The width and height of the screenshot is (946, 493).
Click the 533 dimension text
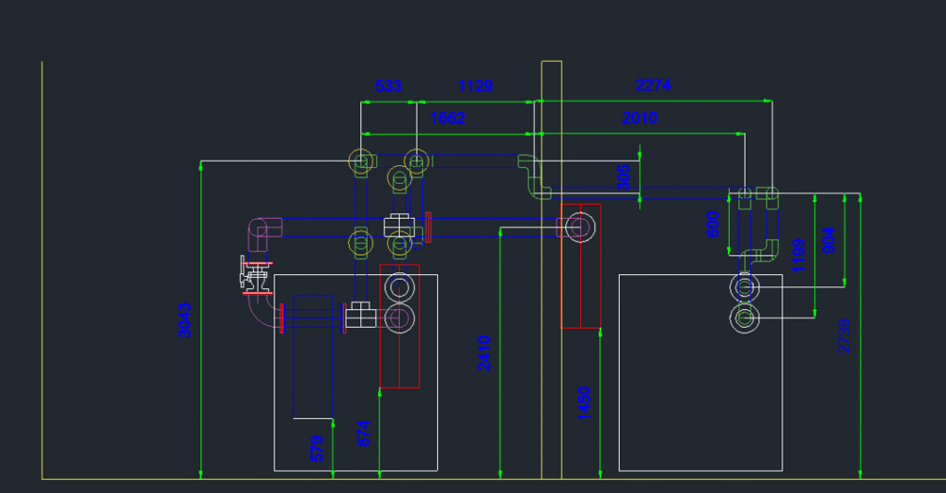tap(389, 87)
